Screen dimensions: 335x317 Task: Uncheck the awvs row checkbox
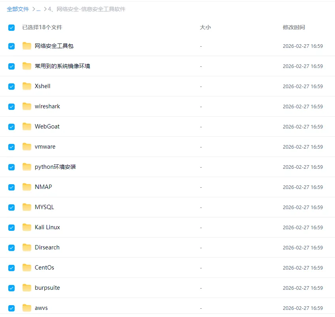[11, 308]
